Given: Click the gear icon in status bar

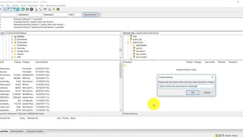Looking at the screenshot, I should click(x=219, y=135).
